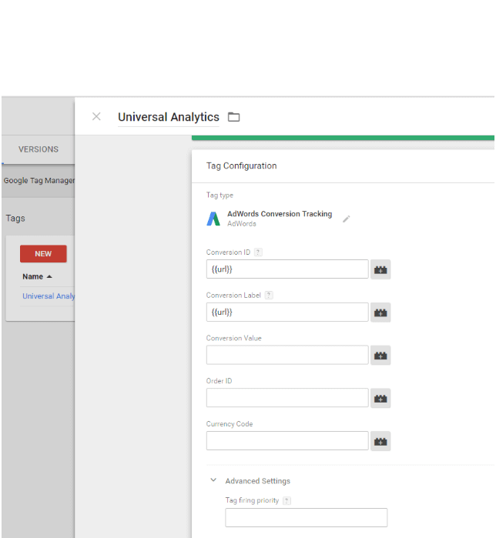Open the folder icon beside the tag name
This screenshot has height=538, width=496.
[x=234, y=117]
